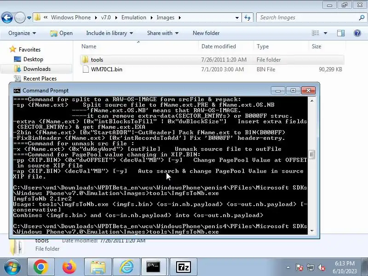Change view with the views icon
368x276 pixels.
[315, 33]
